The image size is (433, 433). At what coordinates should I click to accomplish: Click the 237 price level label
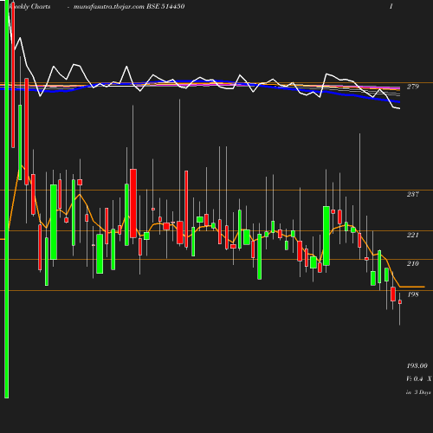click(x=412, y=194)
